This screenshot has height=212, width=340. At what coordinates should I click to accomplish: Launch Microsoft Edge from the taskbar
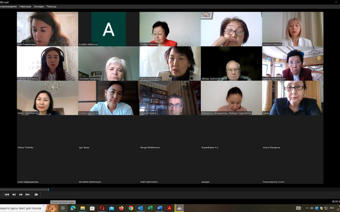73,208
